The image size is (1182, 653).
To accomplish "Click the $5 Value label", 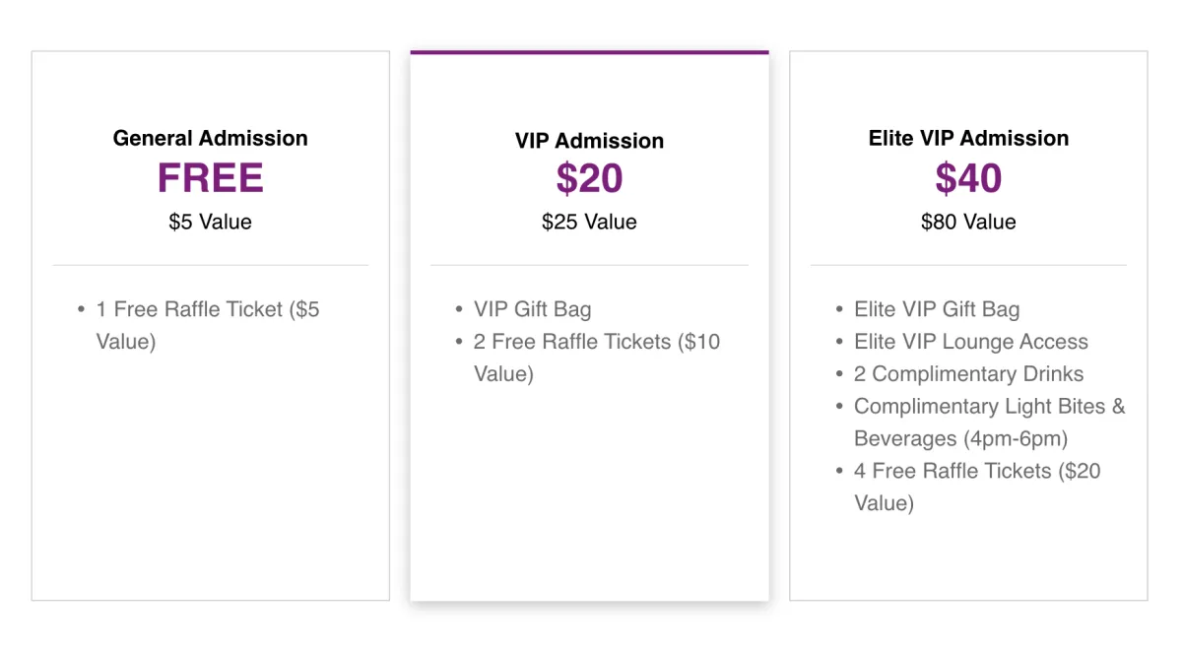I will 210,222.
